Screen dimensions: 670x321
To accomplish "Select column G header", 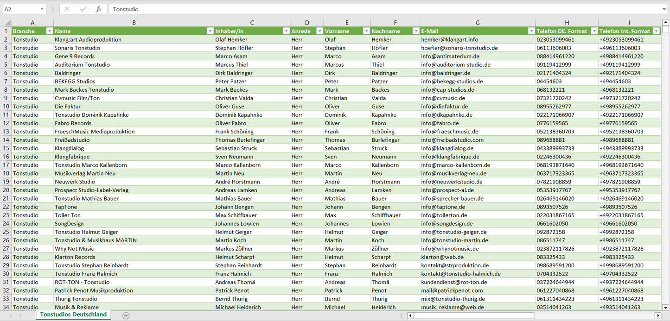I will 478,23.
